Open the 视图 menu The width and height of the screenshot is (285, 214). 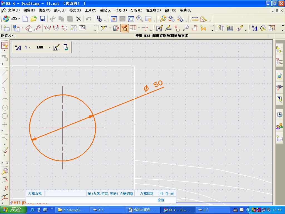coord(44,10)
